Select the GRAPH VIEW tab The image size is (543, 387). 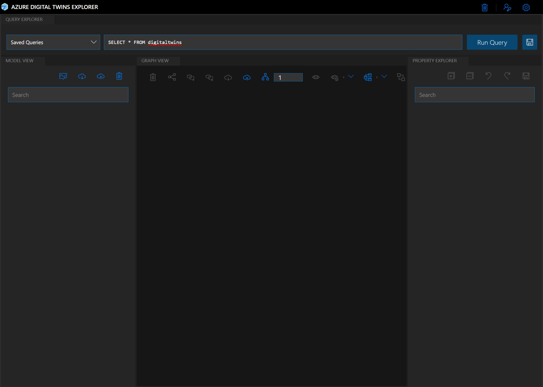point(155,61)
